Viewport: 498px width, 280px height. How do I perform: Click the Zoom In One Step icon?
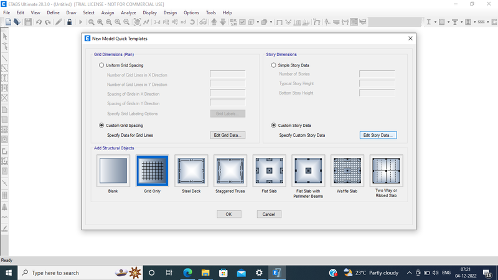click(x=118, y=22)
